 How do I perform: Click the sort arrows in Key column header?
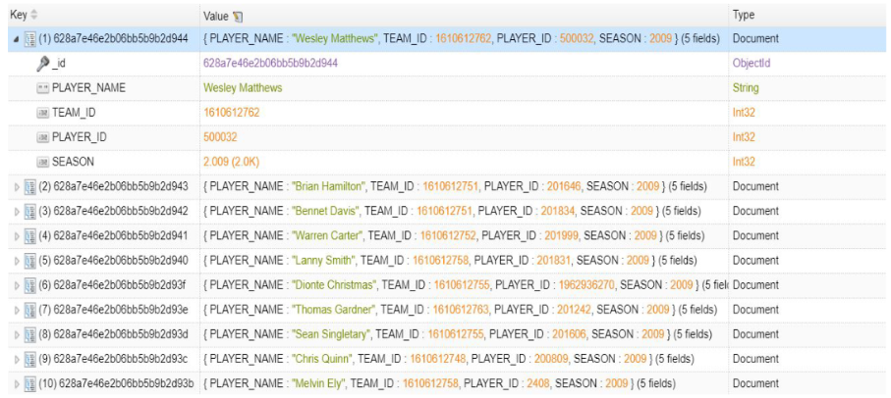(x=35, y=16)
